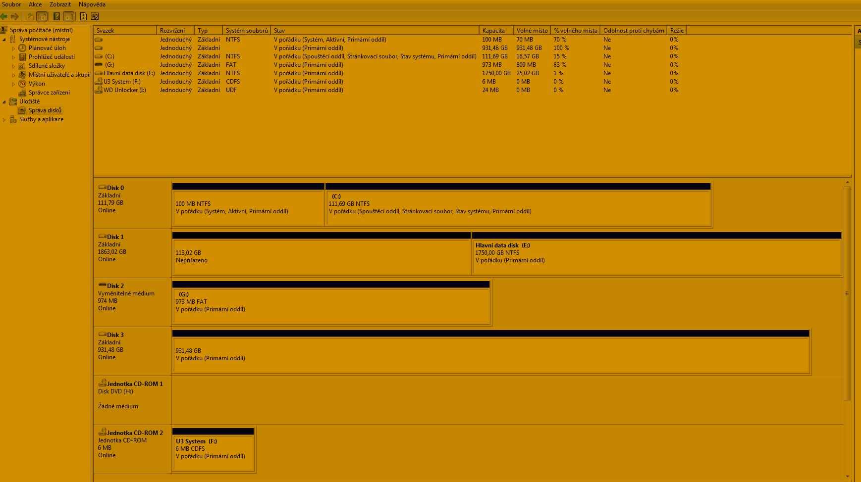This screenshot has width=861, height=482.
Task: Sort by the Systém souborů column header
Action: coord(246,31)
